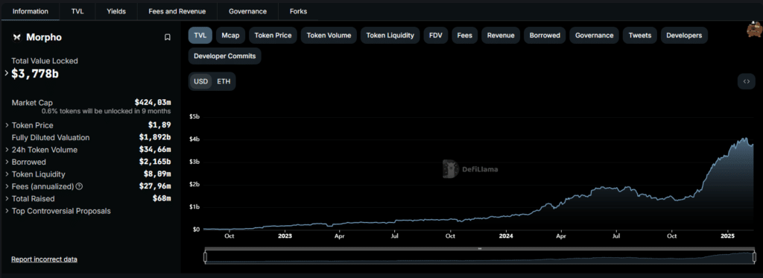
Task: Expand the Total Value Locked breakdown
Action: click(x=6, y=74)
